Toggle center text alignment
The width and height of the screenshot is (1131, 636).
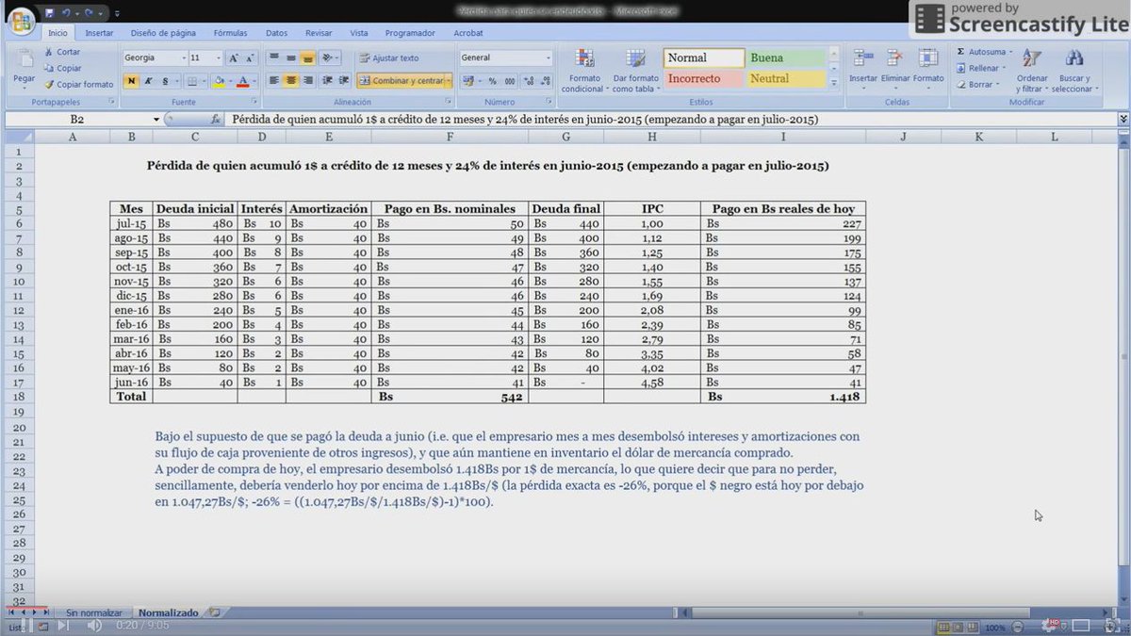(291, 81)
